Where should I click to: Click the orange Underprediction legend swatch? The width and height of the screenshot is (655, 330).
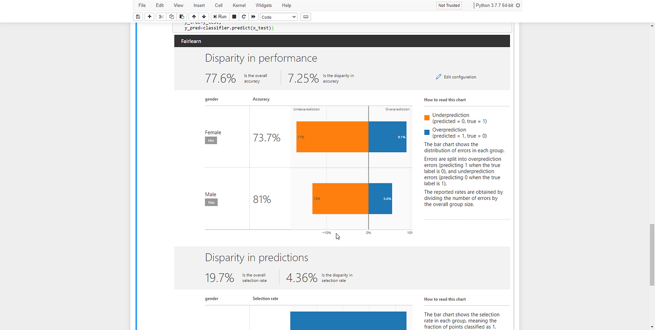click(x=426, y=118)
